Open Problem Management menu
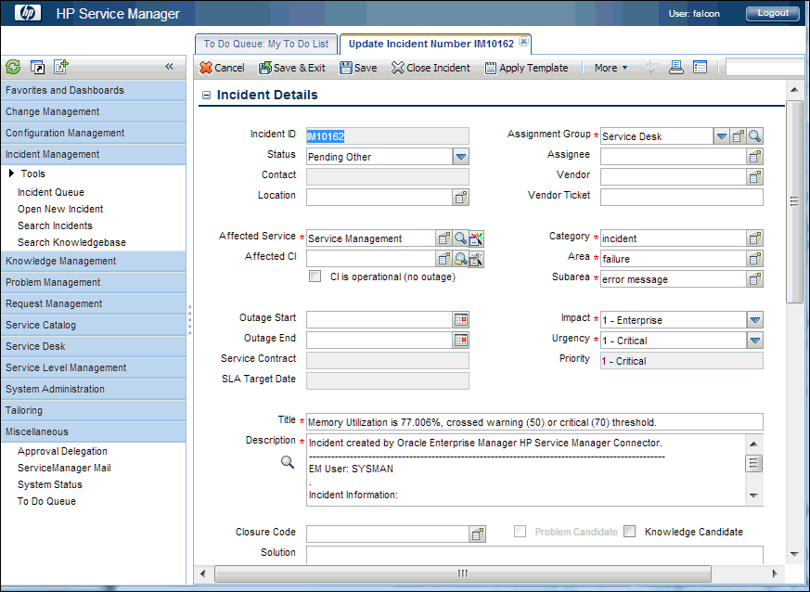810x592 pixels. [x=94, y=282]
